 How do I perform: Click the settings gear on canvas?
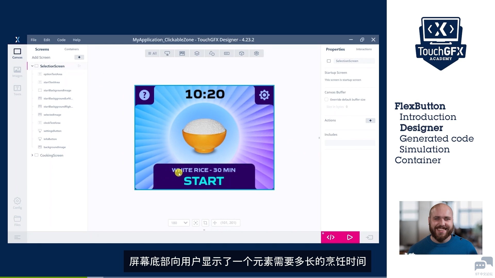(x=264, y=95)
